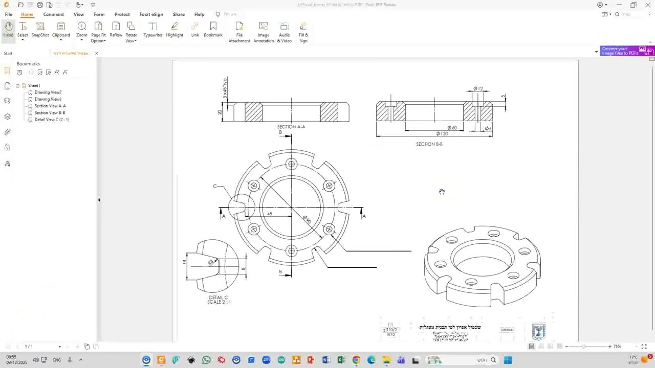
Task: Open the page number dropdown in status bar
Action: [59, 347]
